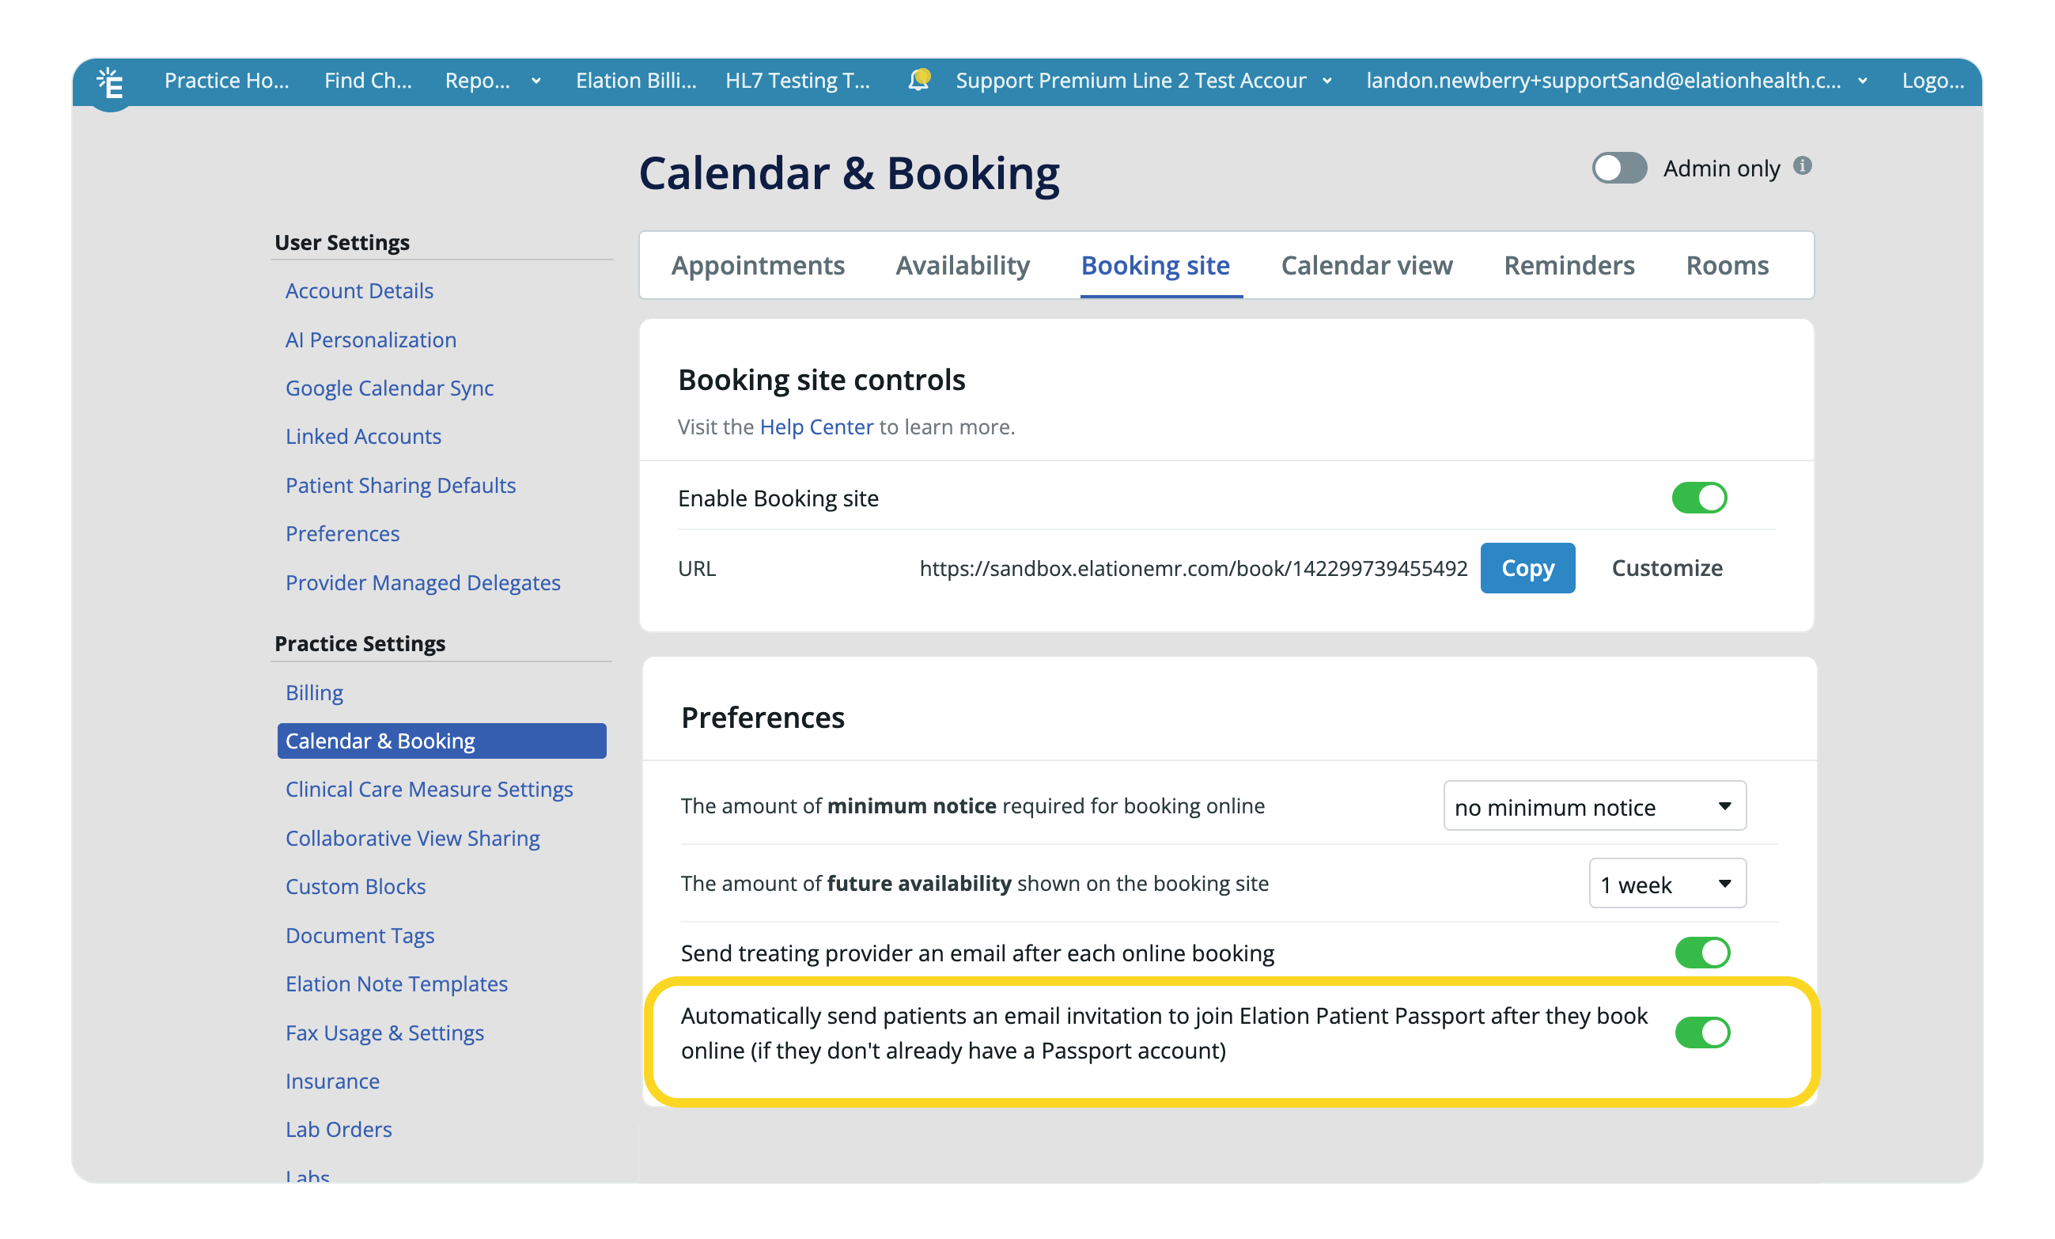Open Clinical Care Measure Settings
2055x1239 pixels.
point(429,790)
